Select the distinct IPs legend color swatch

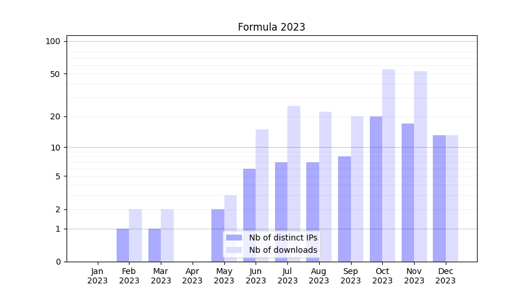tap(234, 238)
